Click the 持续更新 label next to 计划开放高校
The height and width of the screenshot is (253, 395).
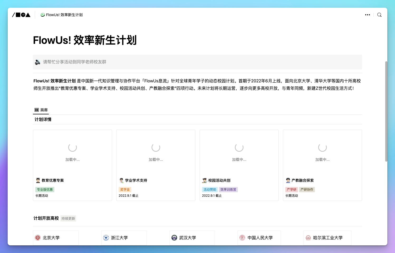coord(68,218)
